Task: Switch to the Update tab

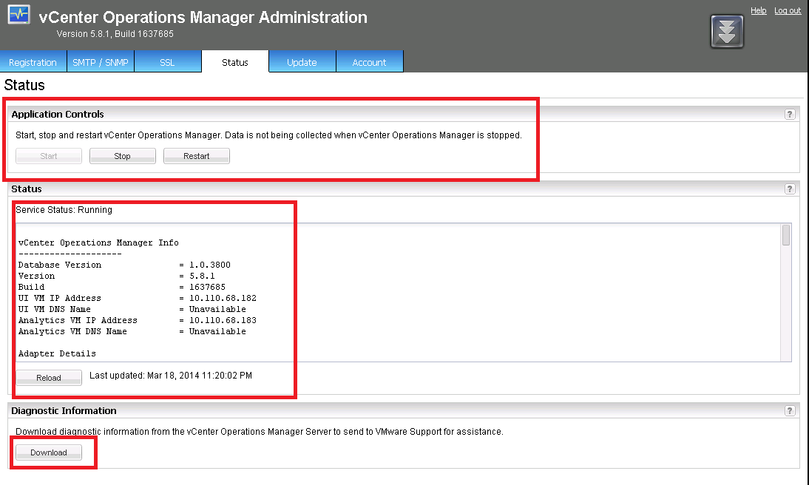Action: tap(302, 62)
